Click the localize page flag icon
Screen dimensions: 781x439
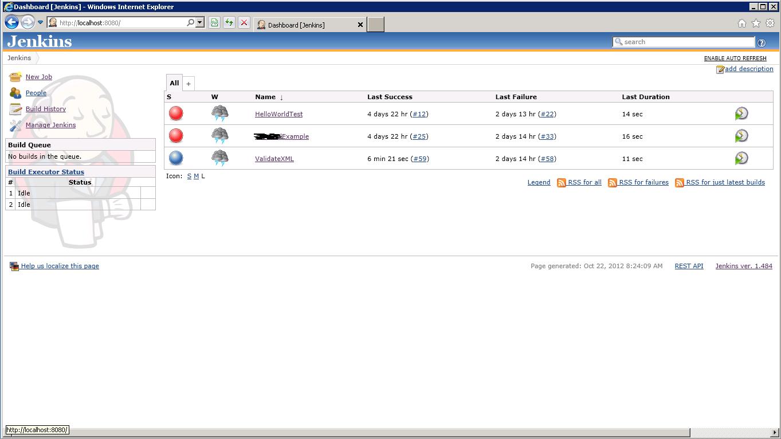(x=14, y=266)
